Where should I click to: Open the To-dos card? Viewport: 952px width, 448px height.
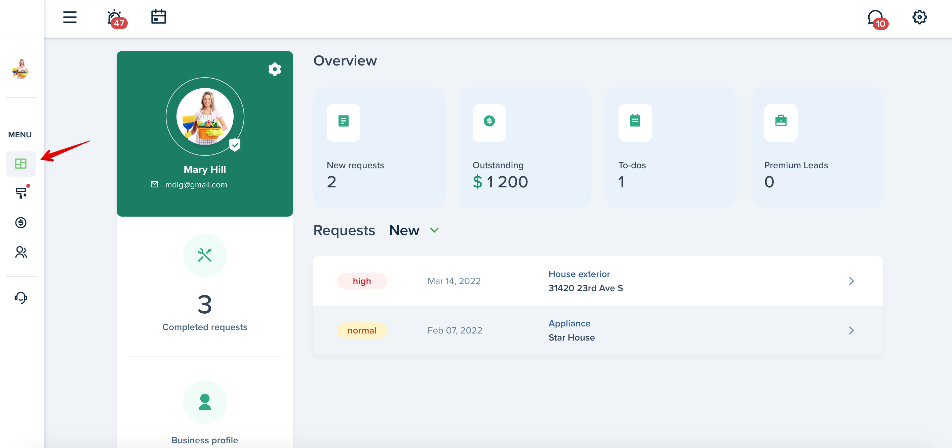[x=671, y=147]
